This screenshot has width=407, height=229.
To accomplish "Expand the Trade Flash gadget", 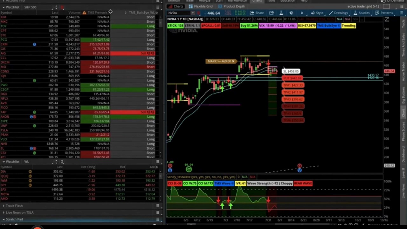I will point(3,206).
